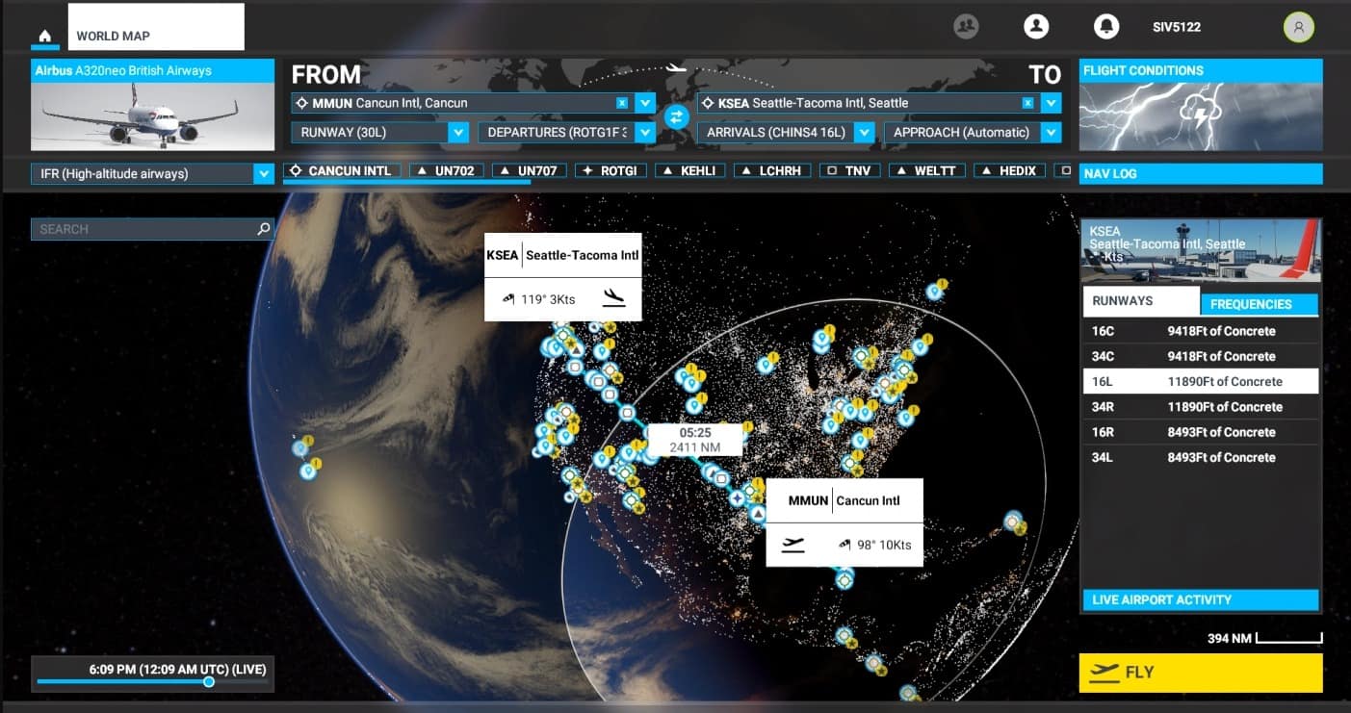The height and width of the screenshot is (713, 1351).
Task: Click the wind icon beside 98° 10Kts
Action: click(844, 545)
